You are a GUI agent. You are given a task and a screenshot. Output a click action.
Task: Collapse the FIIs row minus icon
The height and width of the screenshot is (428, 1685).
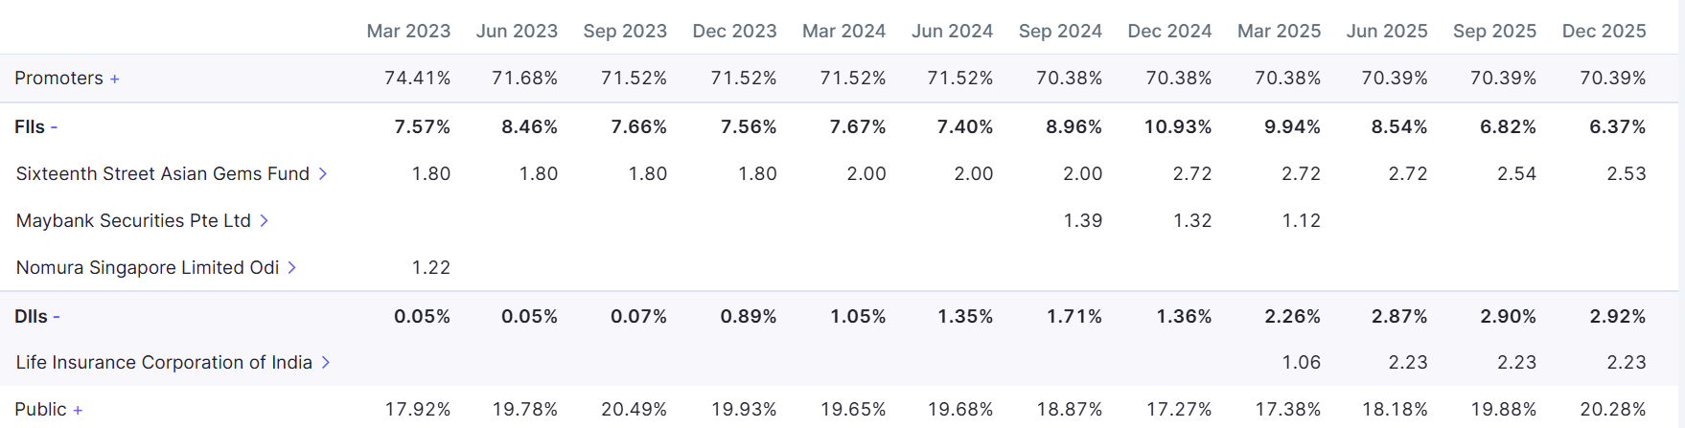click(55, 127)
